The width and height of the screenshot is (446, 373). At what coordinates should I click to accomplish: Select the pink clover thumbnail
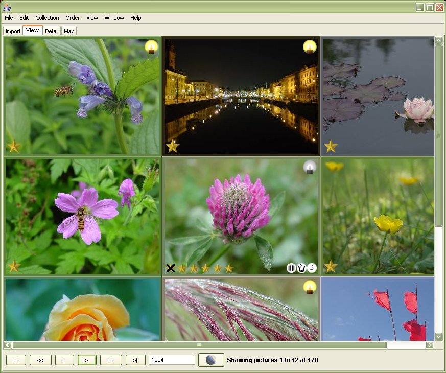tap(241, 216)
